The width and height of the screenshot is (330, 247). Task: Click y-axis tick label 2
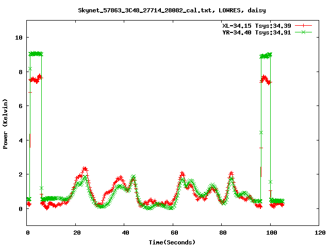coord(21,174)
